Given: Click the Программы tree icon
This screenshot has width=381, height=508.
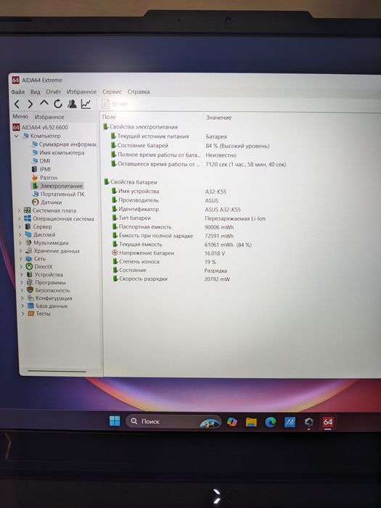Looking at the screenshot, I should point(30,282).
